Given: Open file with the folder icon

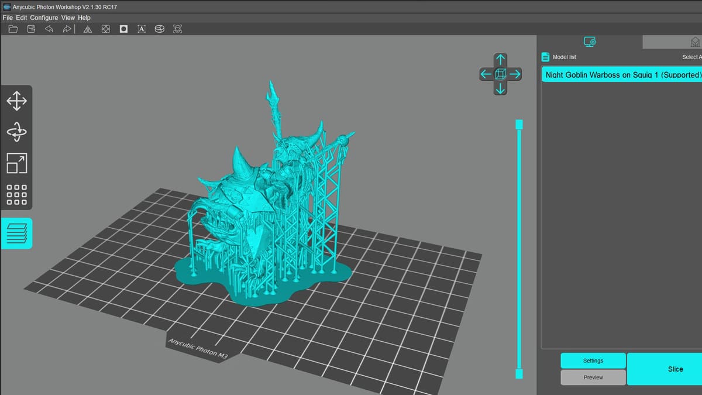Looking at the screenshot, I should [x=13, y=29].
